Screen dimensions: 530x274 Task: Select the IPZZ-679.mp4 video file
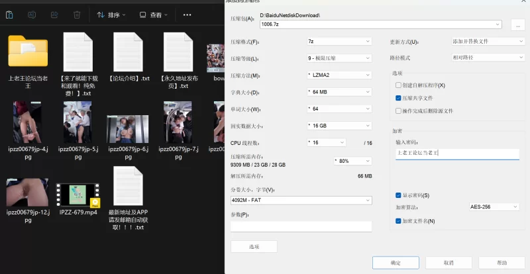click(78, 195)
